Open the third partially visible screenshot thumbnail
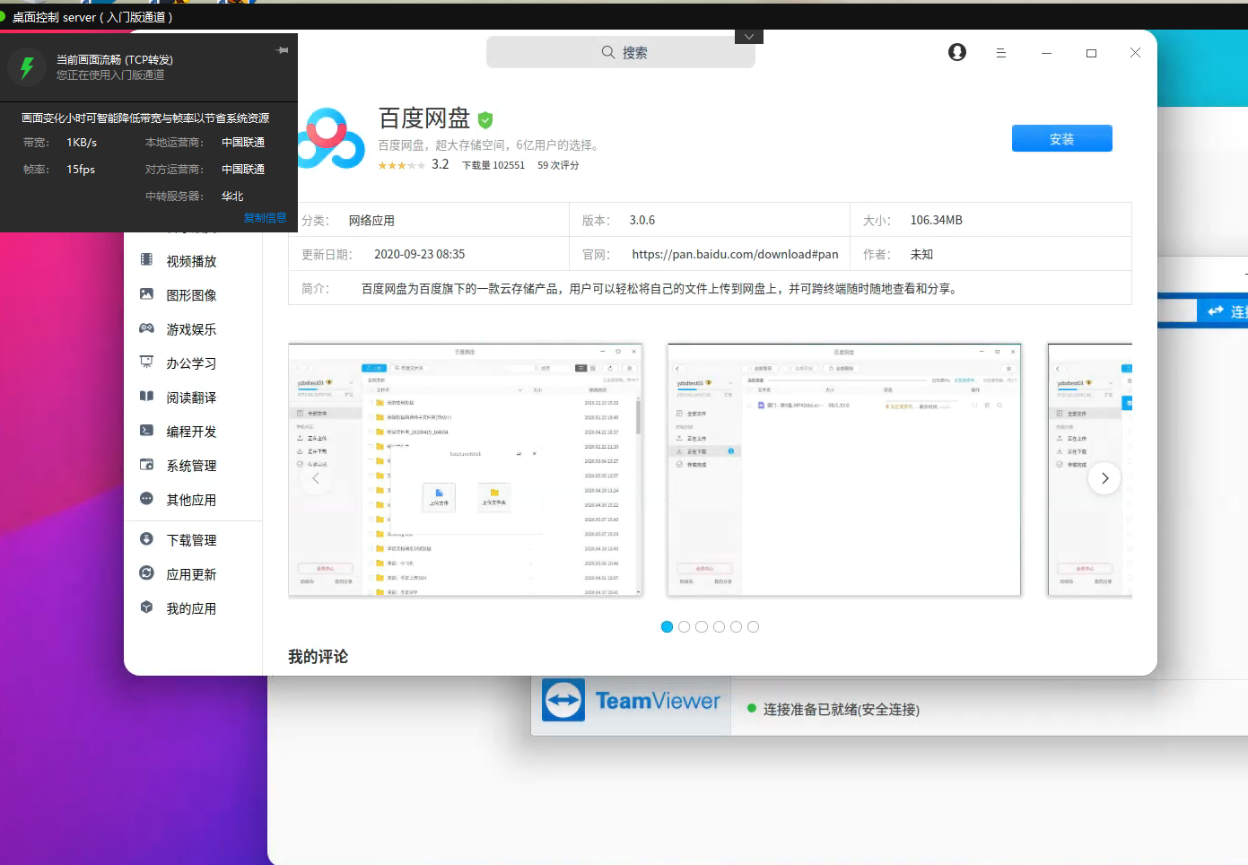 pos(1090,469)
